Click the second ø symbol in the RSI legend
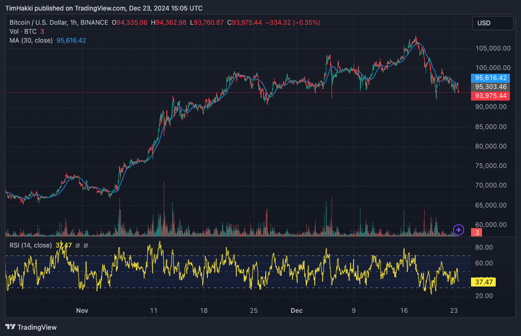Viewport: 521px width, 336px height. pyautogui.click(x=86, y=245)
